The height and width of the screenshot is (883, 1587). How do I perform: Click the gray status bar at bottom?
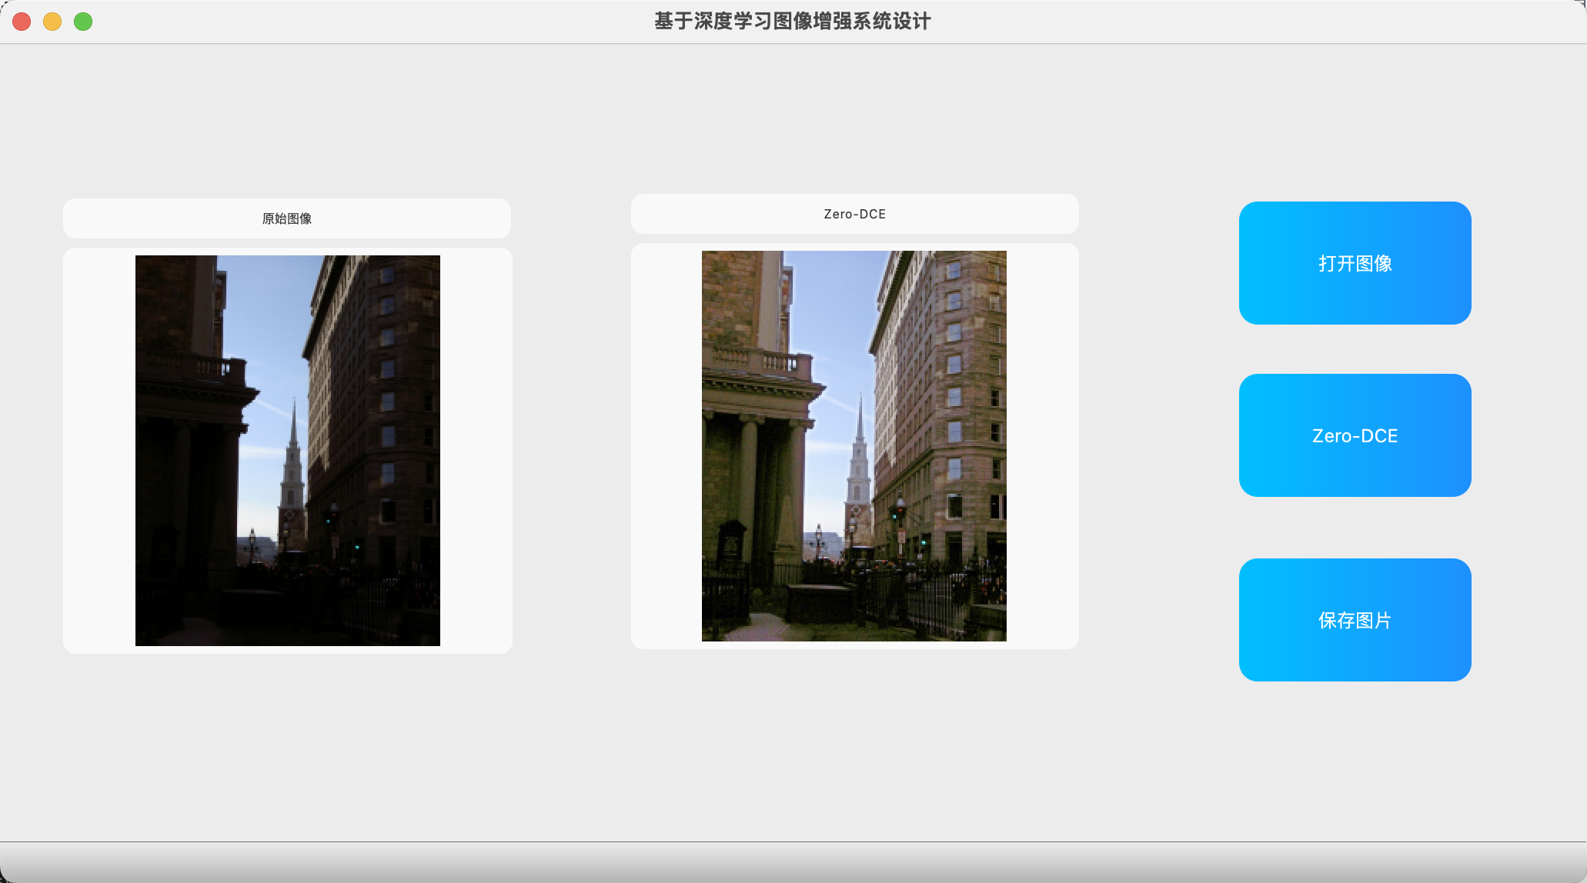point(793,861)
